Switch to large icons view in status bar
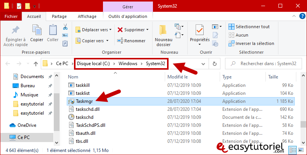This screenshot has height=155, width=307. (301, 150)
